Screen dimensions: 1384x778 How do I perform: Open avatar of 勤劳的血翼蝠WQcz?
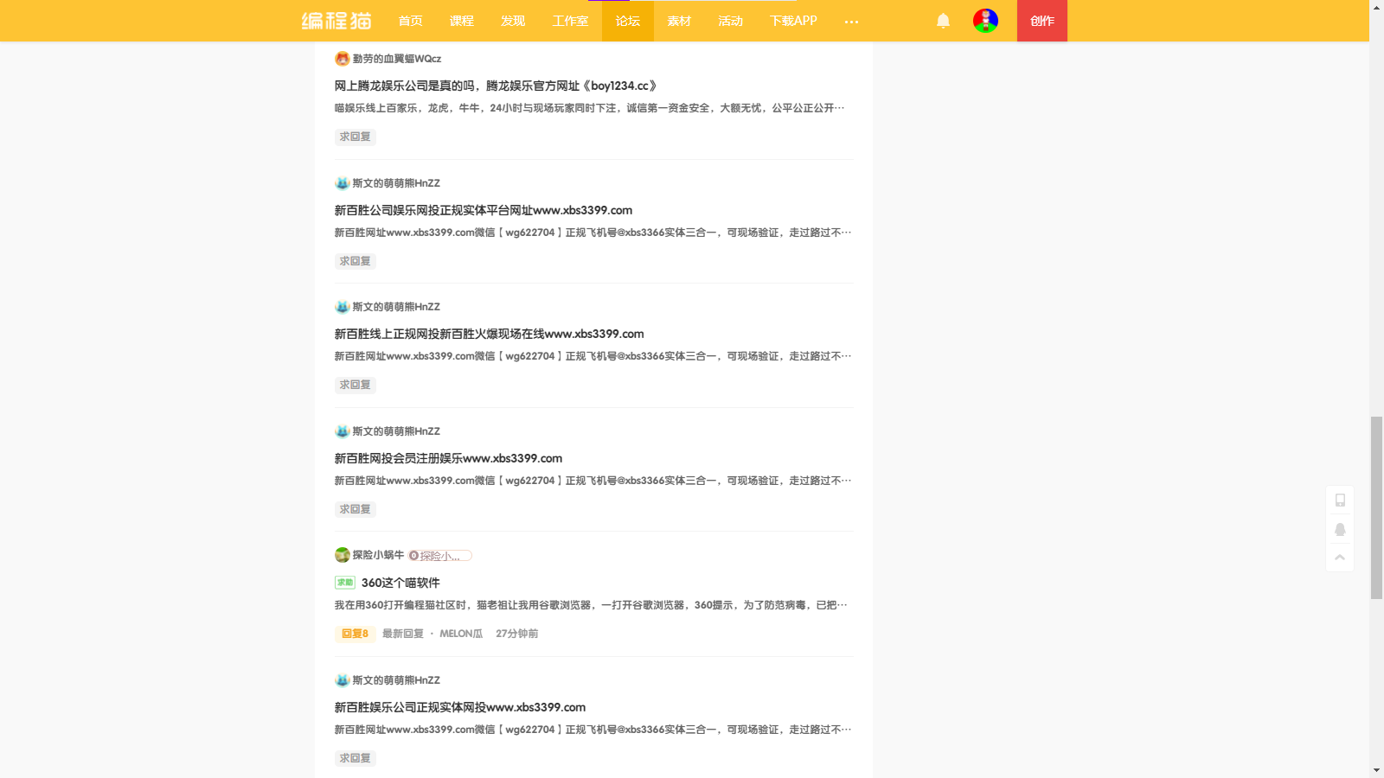pyautogui.click(x=343, y=59)
